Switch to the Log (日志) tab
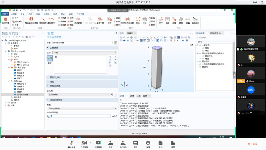Image resolution: width=266 pixels, height=150 pixels. coord(138,96)
